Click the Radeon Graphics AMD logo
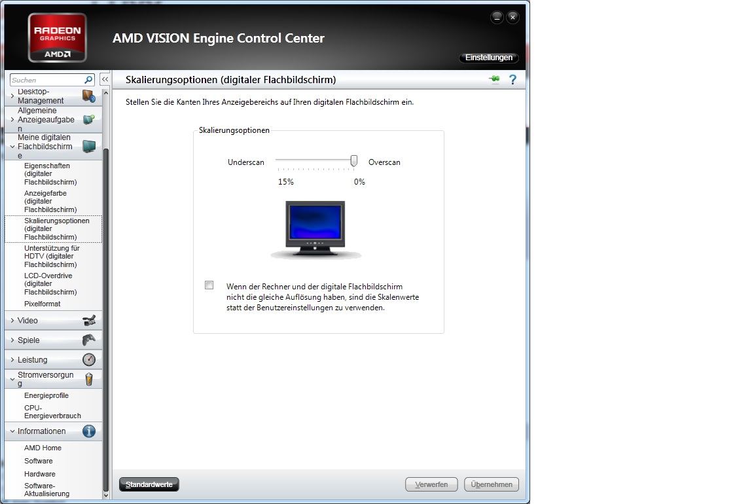The width and height of the screenshot is (754, 504). click(57, 37)
